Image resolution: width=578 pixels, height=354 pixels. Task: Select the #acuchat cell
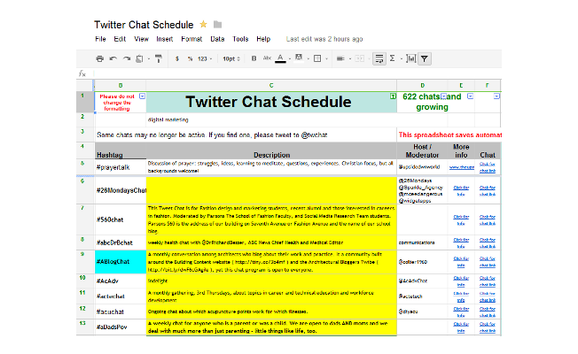point(121,312)
